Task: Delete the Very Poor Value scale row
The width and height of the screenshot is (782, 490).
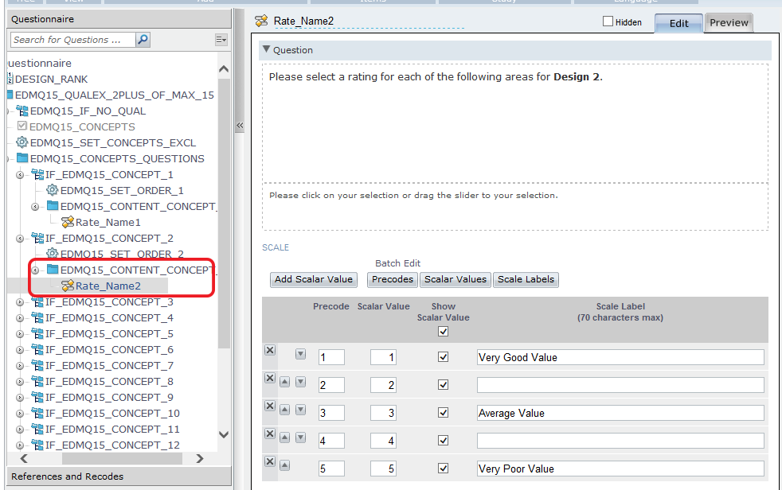Action: pyautogui.click(x=270, y=461)
